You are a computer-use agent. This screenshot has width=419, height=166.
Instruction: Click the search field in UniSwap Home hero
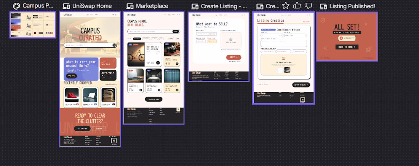pyautogui.click(x=90, y=45)
